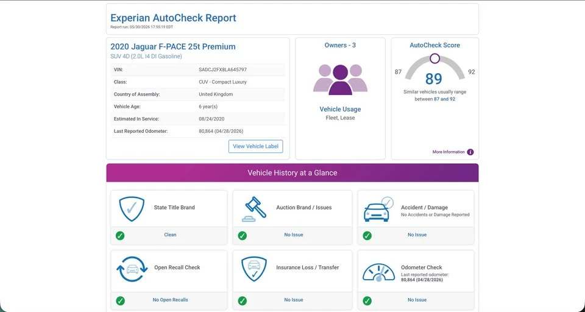Click green checkmark under Odometer Check
The image size is (585, 312).
pyautogui.click(x=367, y=300)
